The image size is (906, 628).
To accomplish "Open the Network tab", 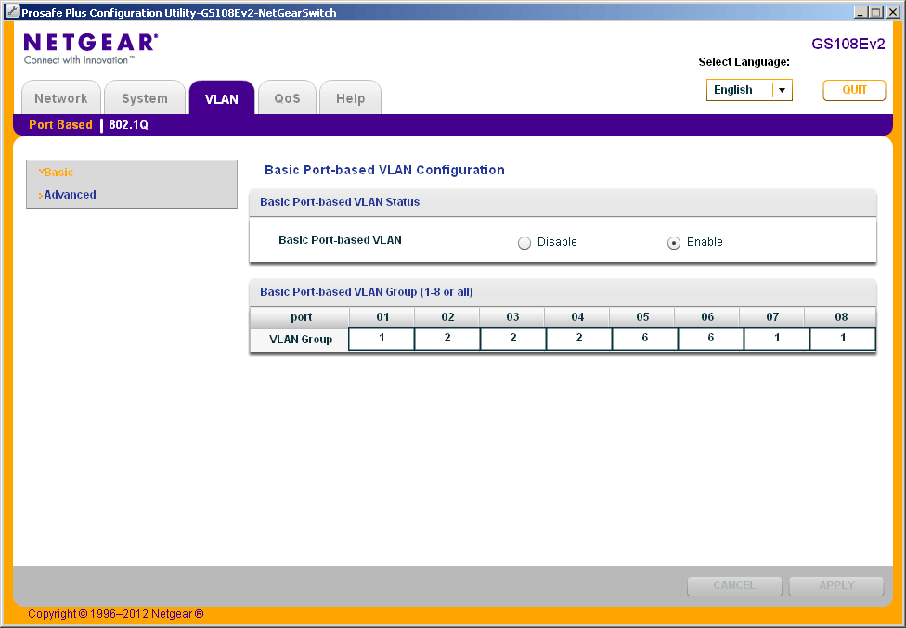I will (61, 97).
